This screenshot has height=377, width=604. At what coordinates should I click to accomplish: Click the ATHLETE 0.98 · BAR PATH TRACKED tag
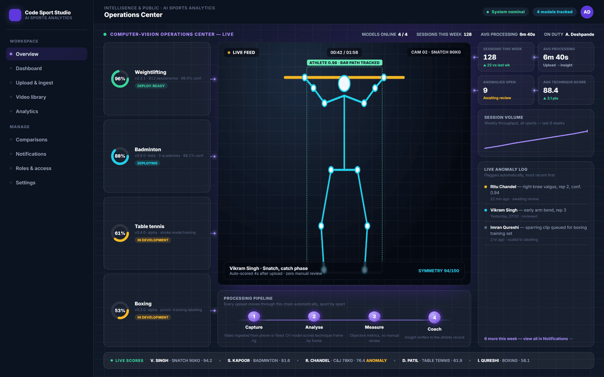(x=344, y=63)
